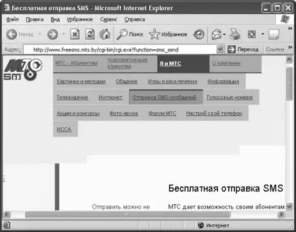Open the Информация link
The image size is (296, 232).
[x=223, y=82]
